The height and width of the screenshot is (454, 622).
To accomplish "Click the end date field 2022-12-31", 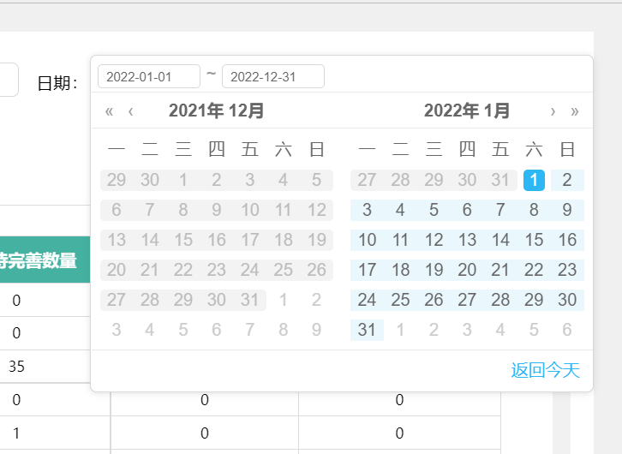I will (273, 76).
